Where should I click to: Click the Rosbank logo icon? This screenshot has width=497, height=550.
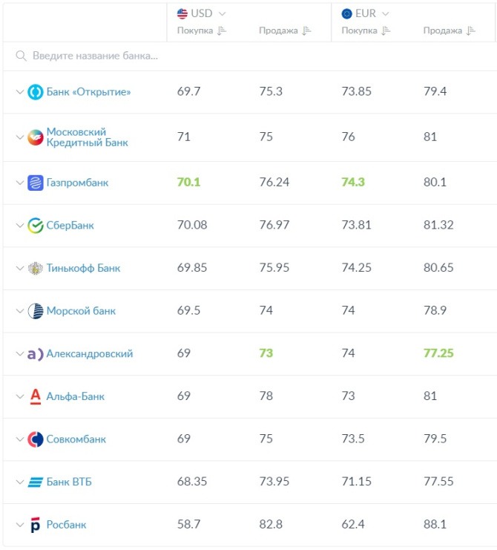click(x=36, y=525)
